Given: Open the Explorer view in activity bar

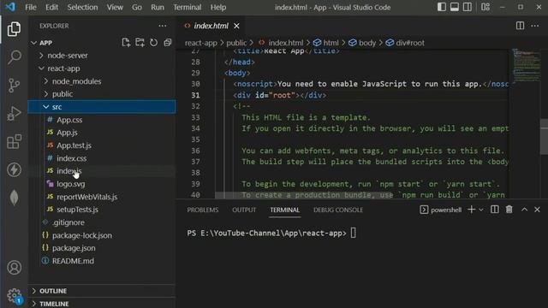Looking at the screenshot, I should [x=14, y=29].
